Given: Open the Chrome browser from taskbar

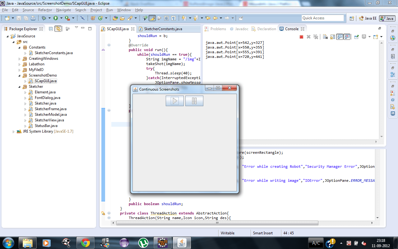Looking at the screenshot, I should [x=86, y=243].
